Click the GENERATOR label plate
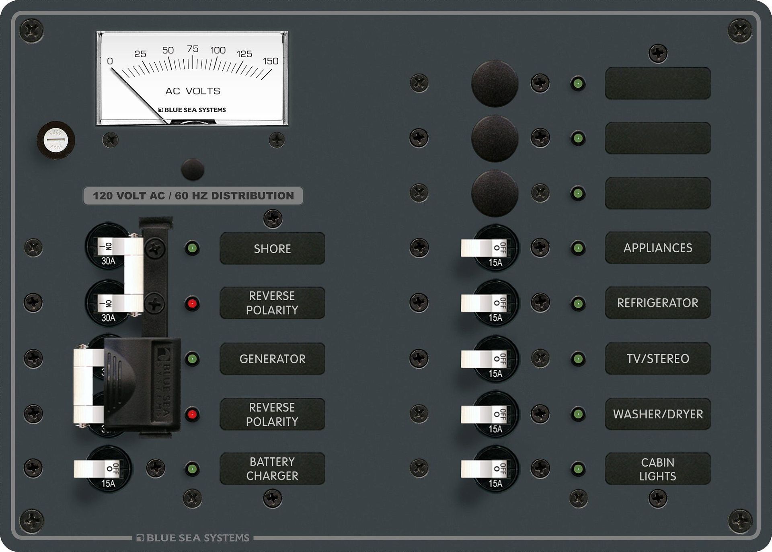The height and width of the screenshot is (552, 772). point(272,358)
